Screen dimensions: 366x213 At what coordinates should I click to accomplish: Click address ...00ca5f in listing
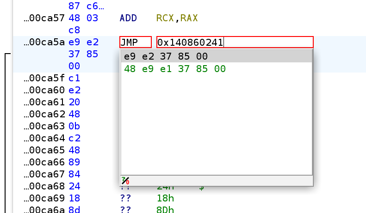point(45,79)
